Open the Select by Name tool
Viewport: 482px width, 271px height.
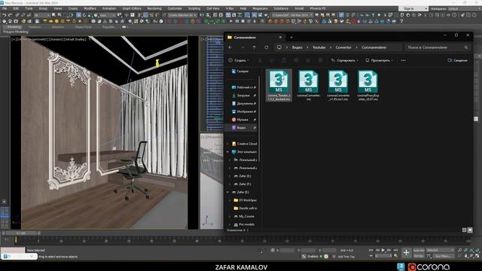(x=59, y=15)
